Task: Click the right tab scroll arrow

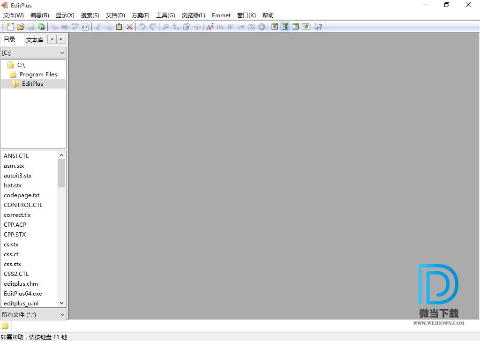Action: 61,39
